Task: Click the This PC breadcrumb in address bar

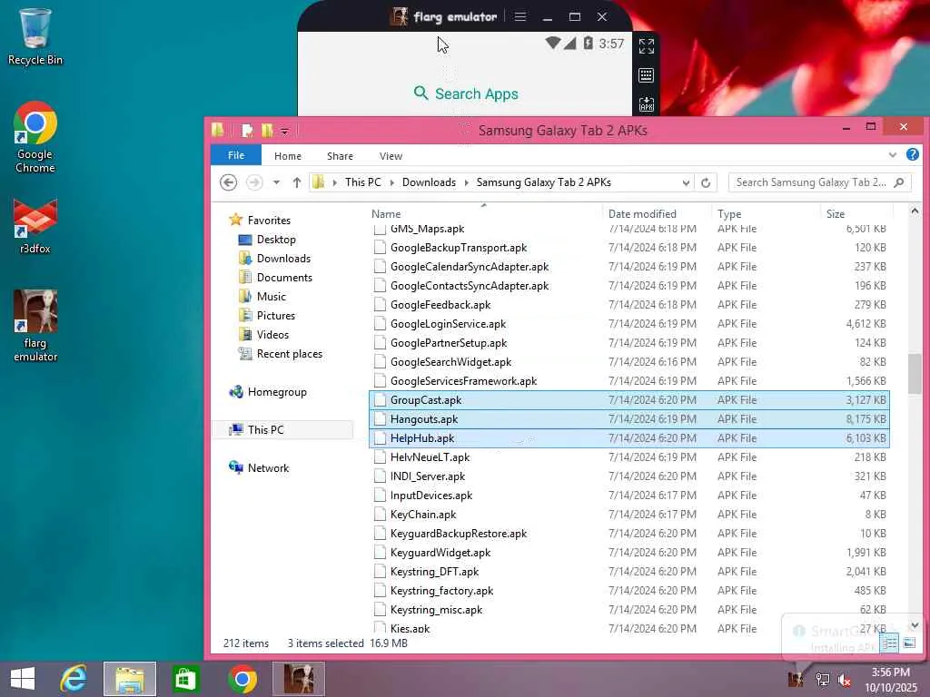Action: click(363, 182)
